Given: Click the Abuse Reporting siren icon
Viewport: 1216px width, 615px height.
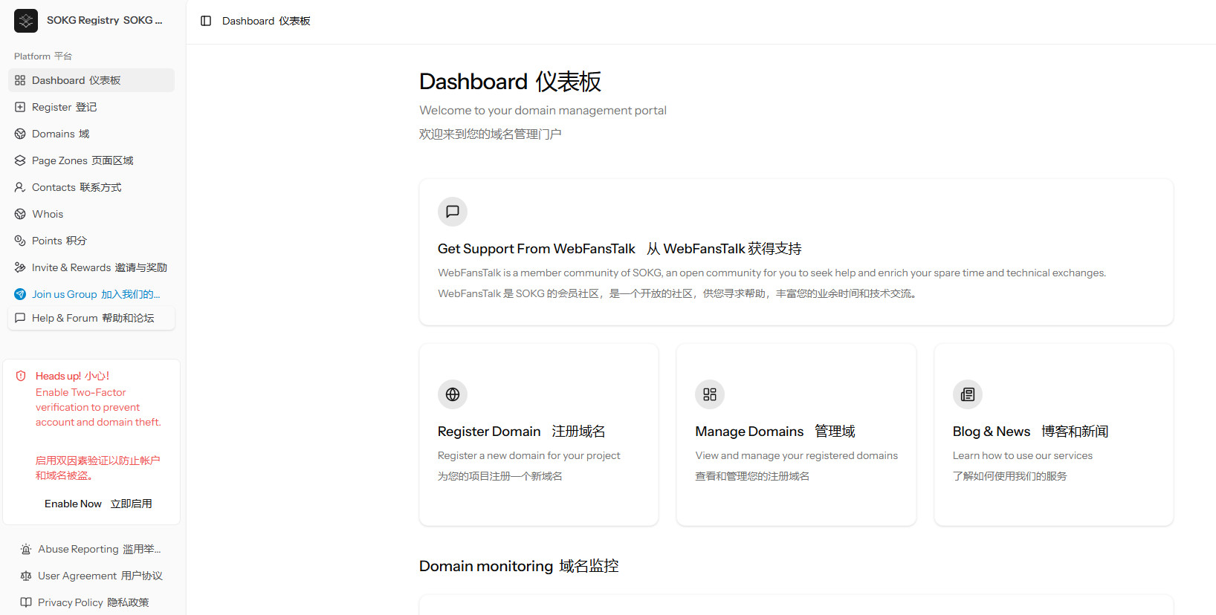Looking at the screenshot, I should [26, 550].
